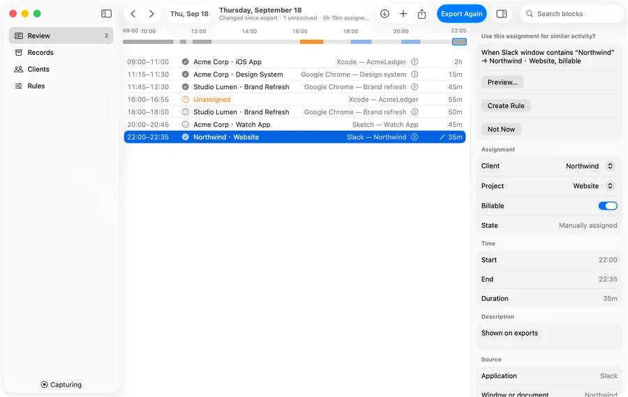This screenshot has width=628, height=397.
Task: Click billable icon on 11:45 Brand Refresh row
Action: pyautogui.click(x=414, y=87)
